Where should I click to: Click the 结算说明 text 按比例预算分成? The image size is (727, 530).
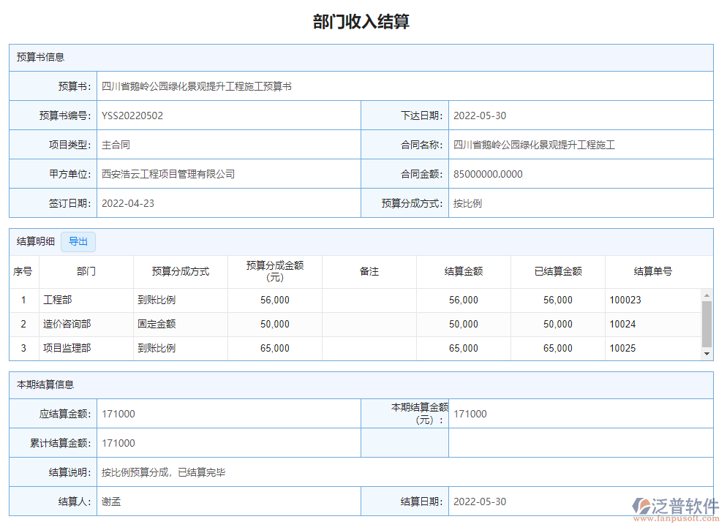point(142,472)
